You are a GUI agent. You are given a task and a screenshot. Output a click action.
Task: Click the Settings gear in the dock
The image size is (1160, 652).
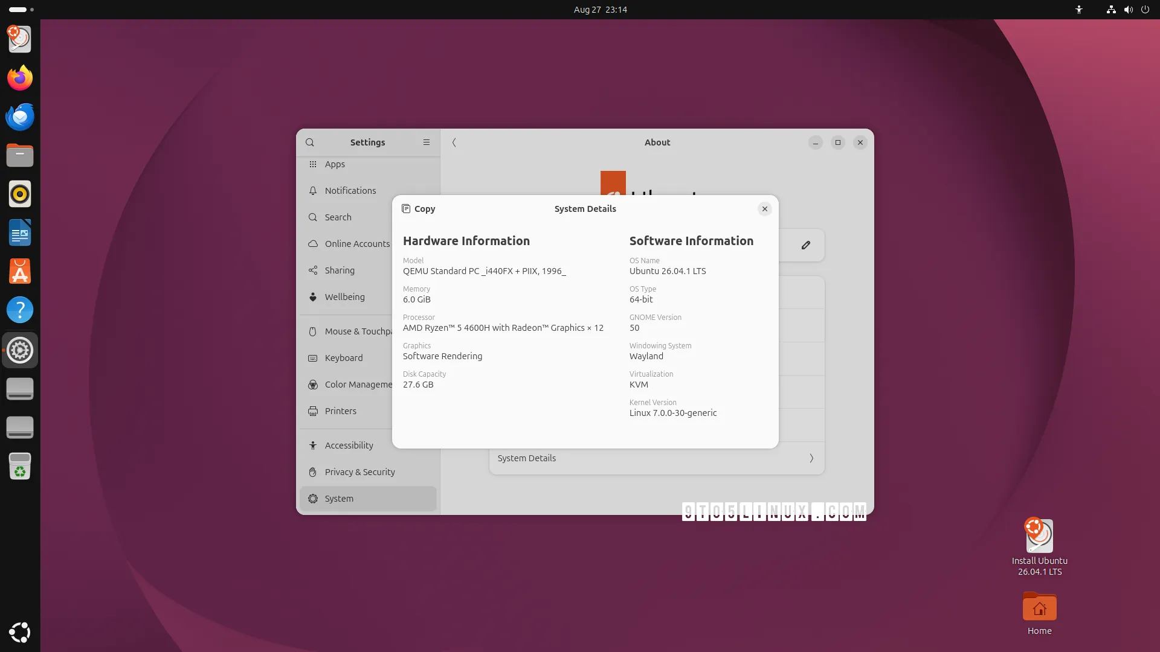pos(20,350)
